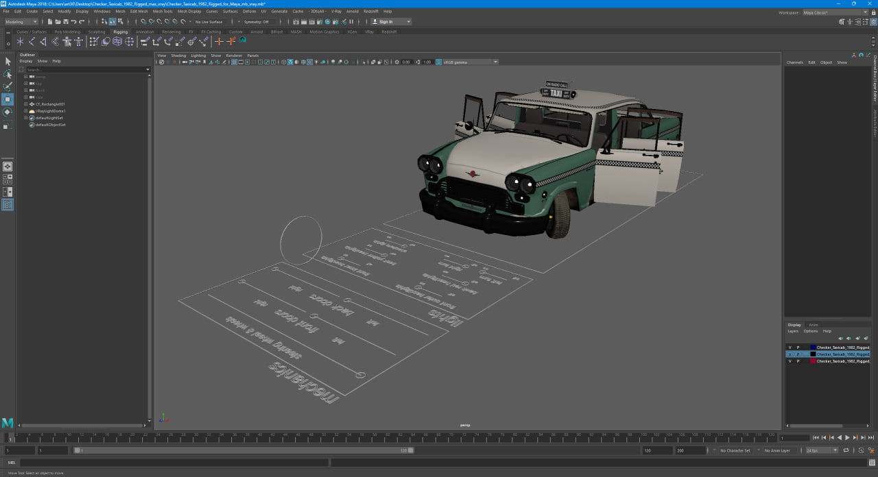Toggle playback P of first Checker_Taxicab layer
Viewport: 878px width, 477px height.
[x=798, y=347]
